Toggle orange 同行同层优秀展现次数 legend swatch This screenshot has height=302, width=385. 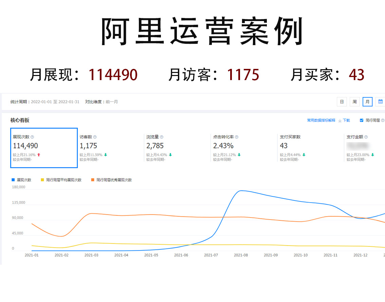coord(93,180)
